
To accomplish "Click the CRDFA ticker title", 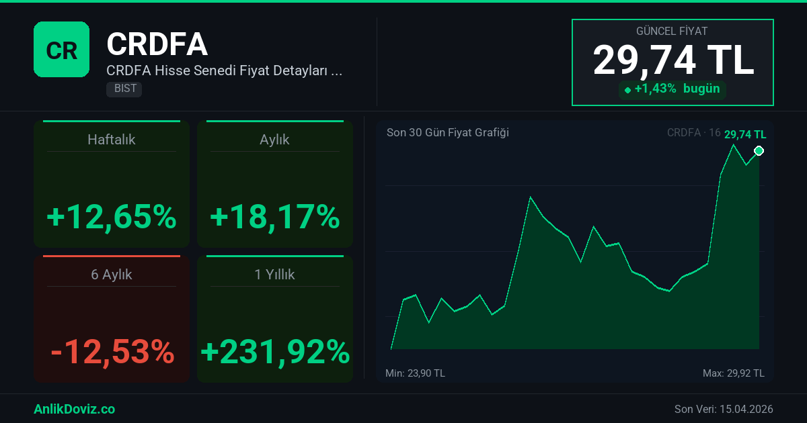I will tap(157, 44).
